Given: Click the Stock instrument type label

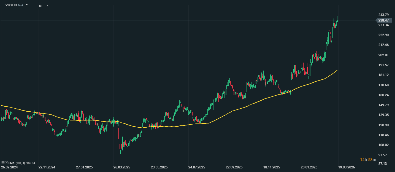Looking at the screenshot, I should point(21,6).
